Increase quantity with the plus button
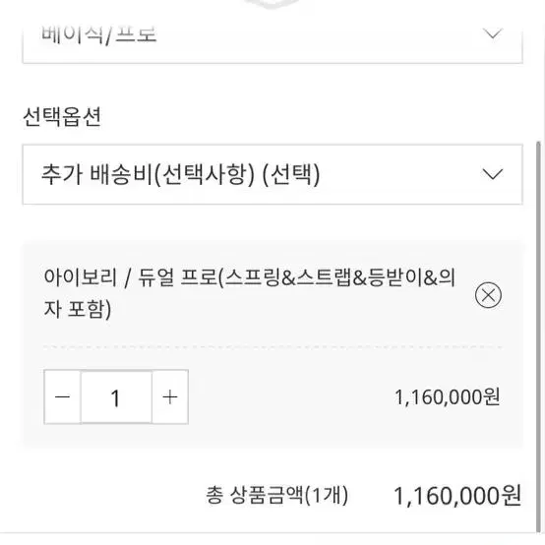This screenshot has width=545, height=545. (x=170, y=396)
